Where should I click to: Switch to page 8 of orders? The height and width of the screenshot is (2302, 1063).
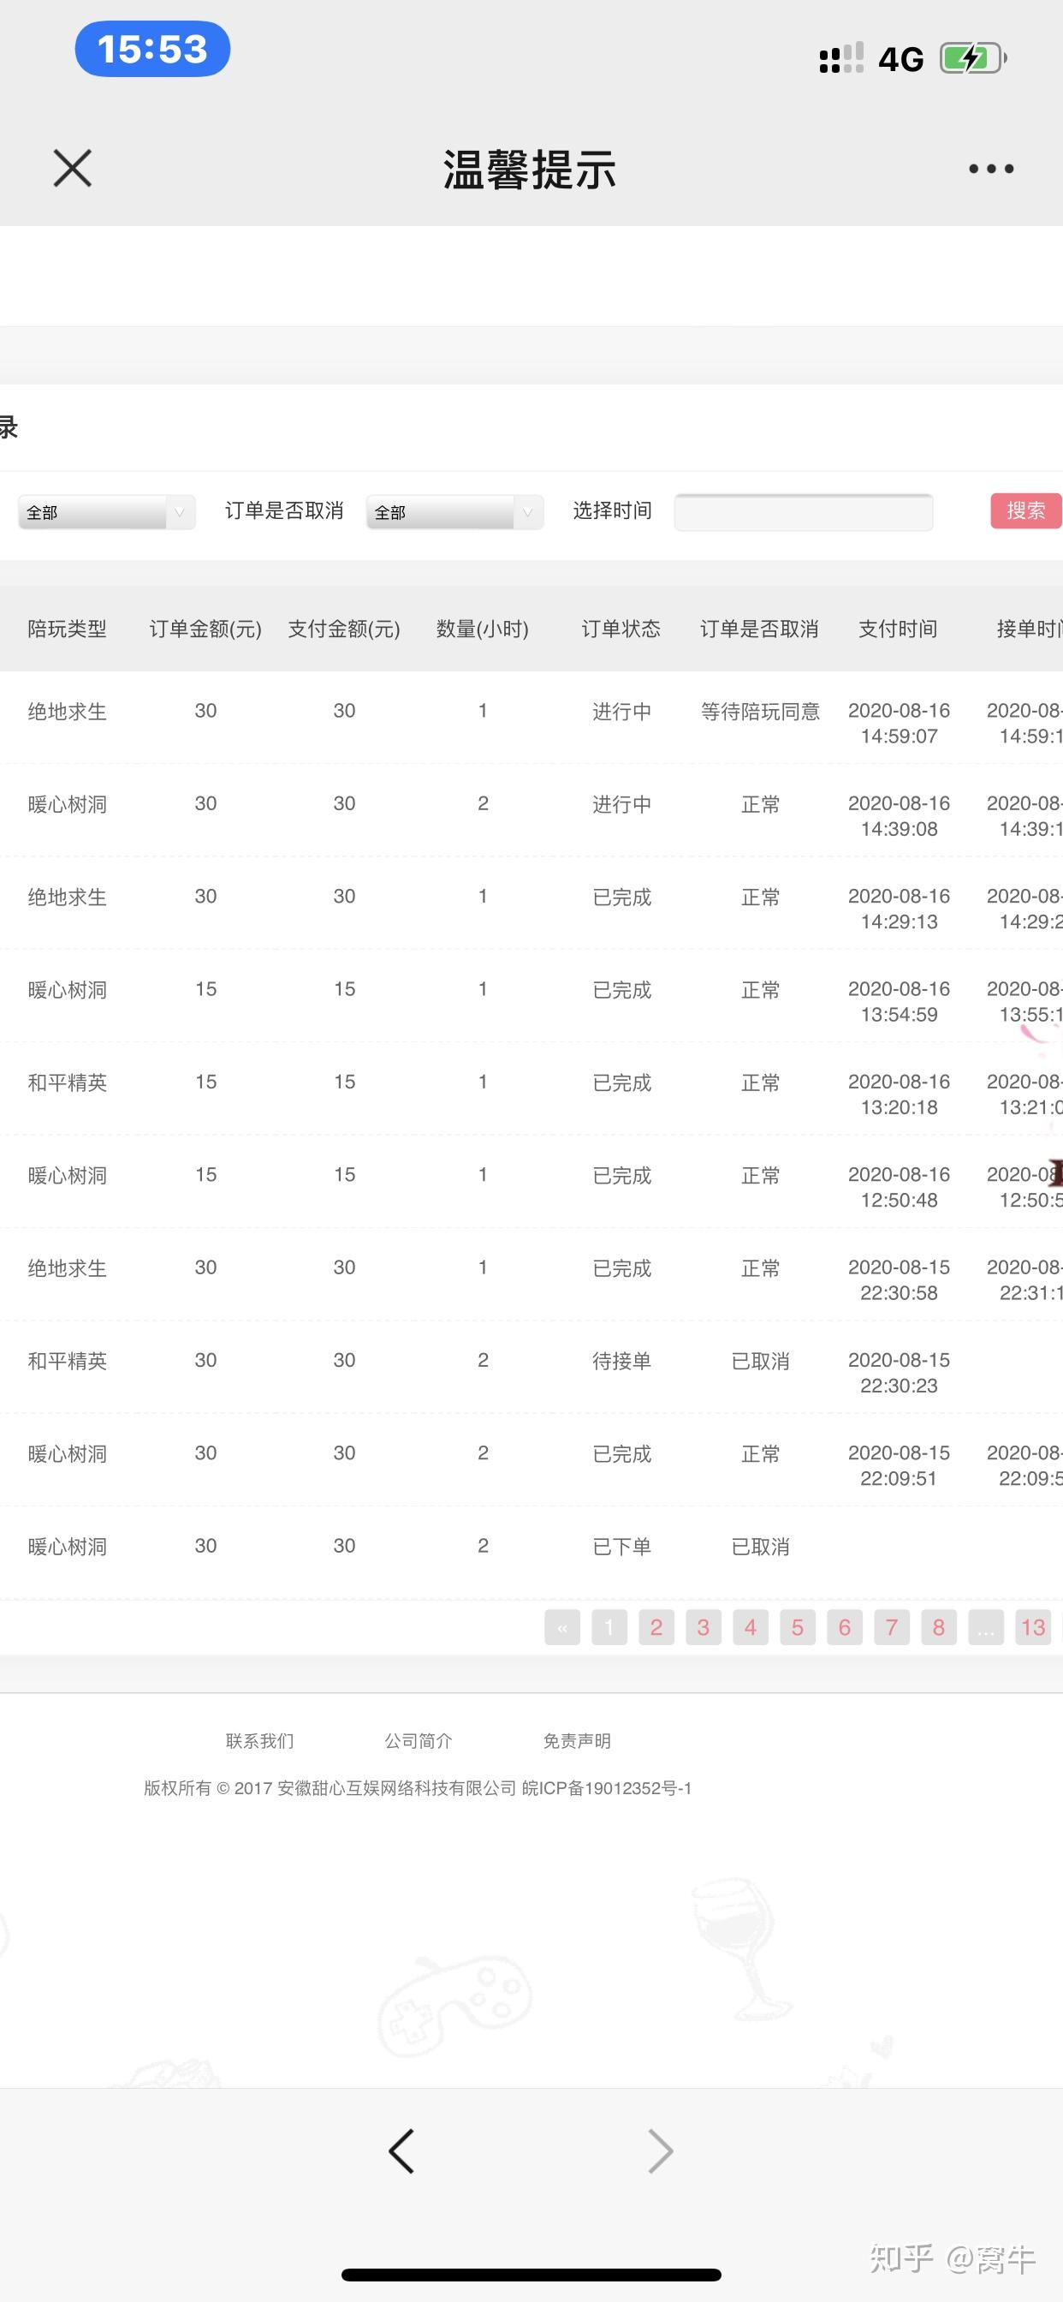click(939, 1627)
